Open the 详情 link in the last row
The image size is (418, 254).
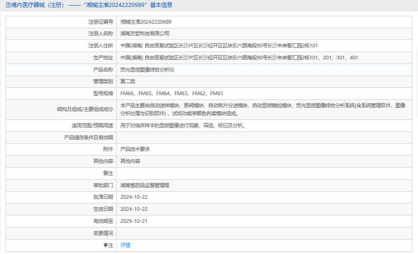(x=125, y=245)
